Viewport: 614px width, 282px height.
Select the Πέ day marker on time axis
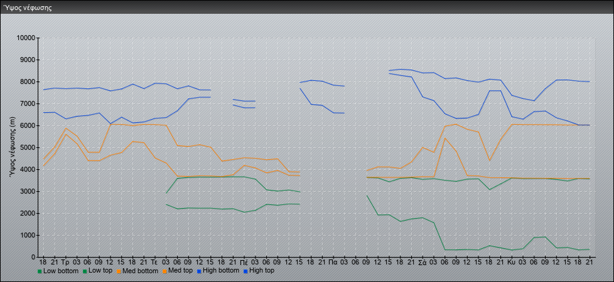coord(244,262)
